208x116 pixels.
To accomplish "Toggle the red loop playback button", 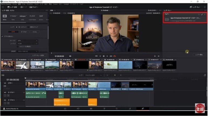I will (115, 56).
